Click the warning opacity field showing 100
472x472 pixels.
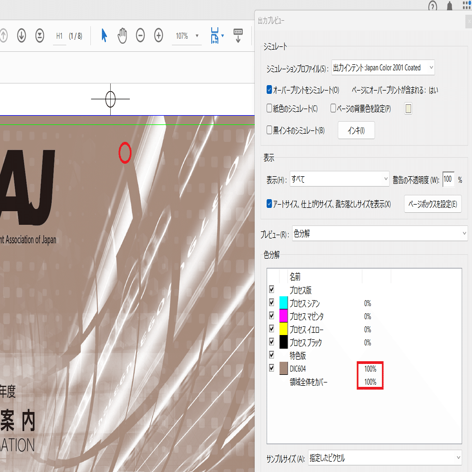click(x=448, y=179)
